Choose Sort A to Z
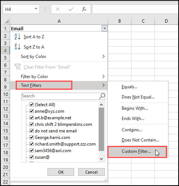 tap(59, 37)
